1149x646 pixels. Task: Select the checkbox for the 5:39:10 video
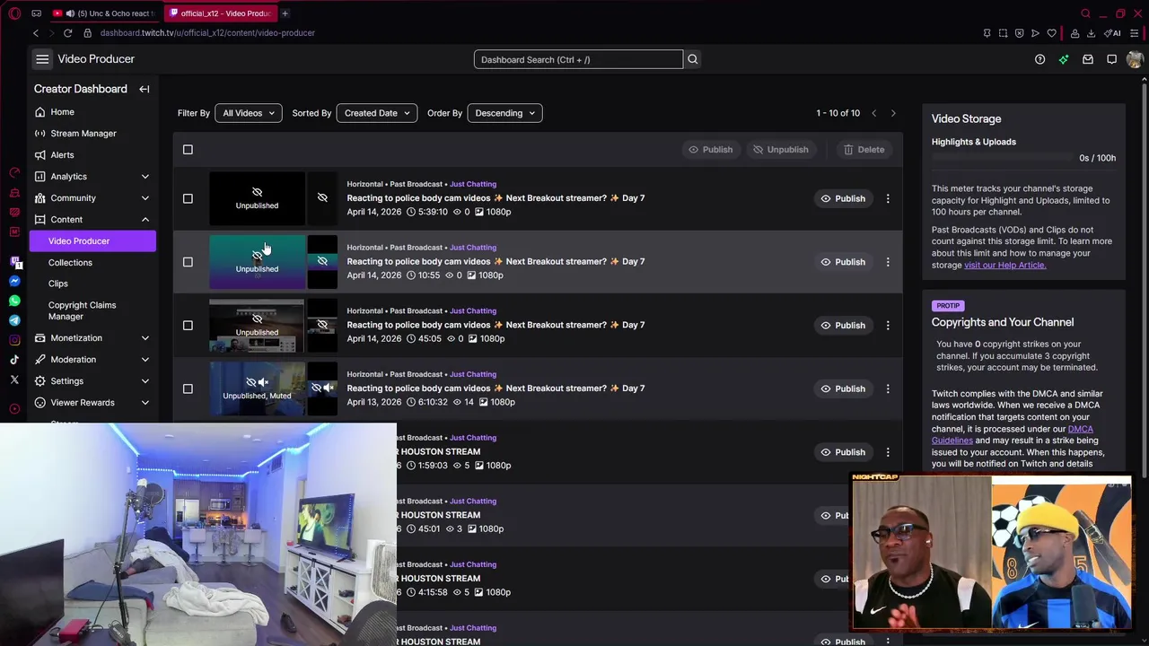pos(188,198)
